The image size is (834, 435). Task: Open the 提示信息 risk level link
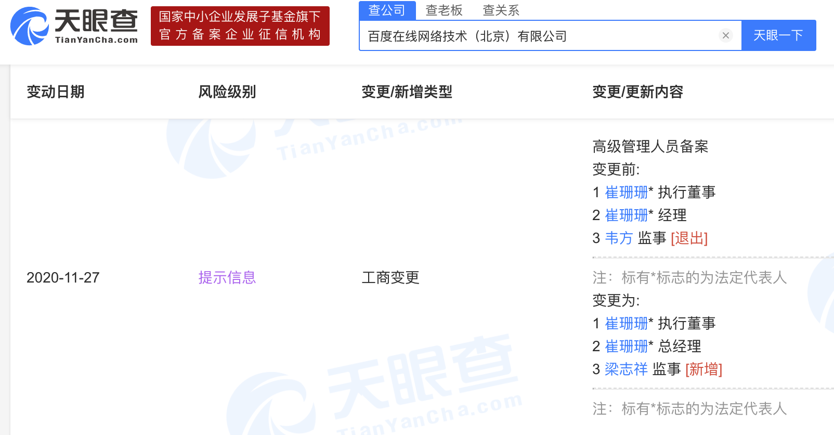pos(227,278)
